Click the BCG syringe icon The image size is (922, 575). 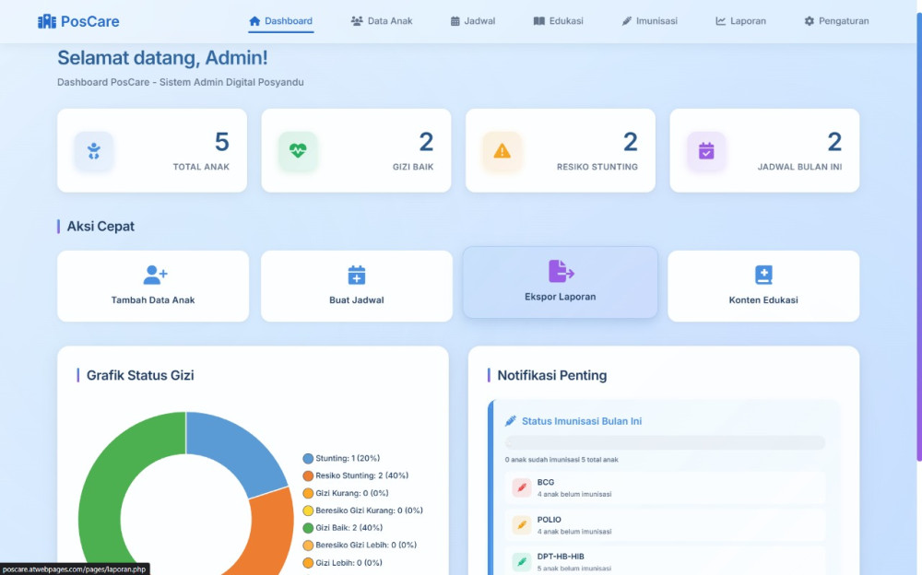pos(522,487)
